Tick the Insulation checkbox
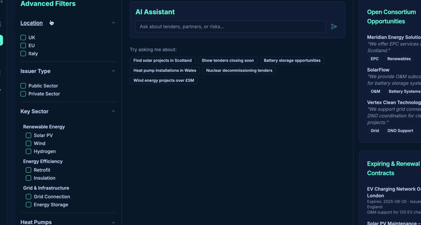The height and width of the screenshot is (225, 421). click(28, 178)
